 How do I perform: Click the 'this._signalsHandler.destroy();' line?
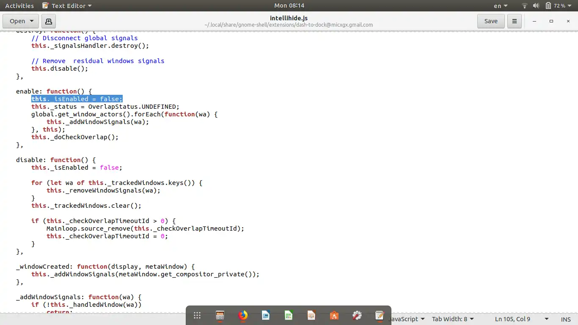coord(90,46)
